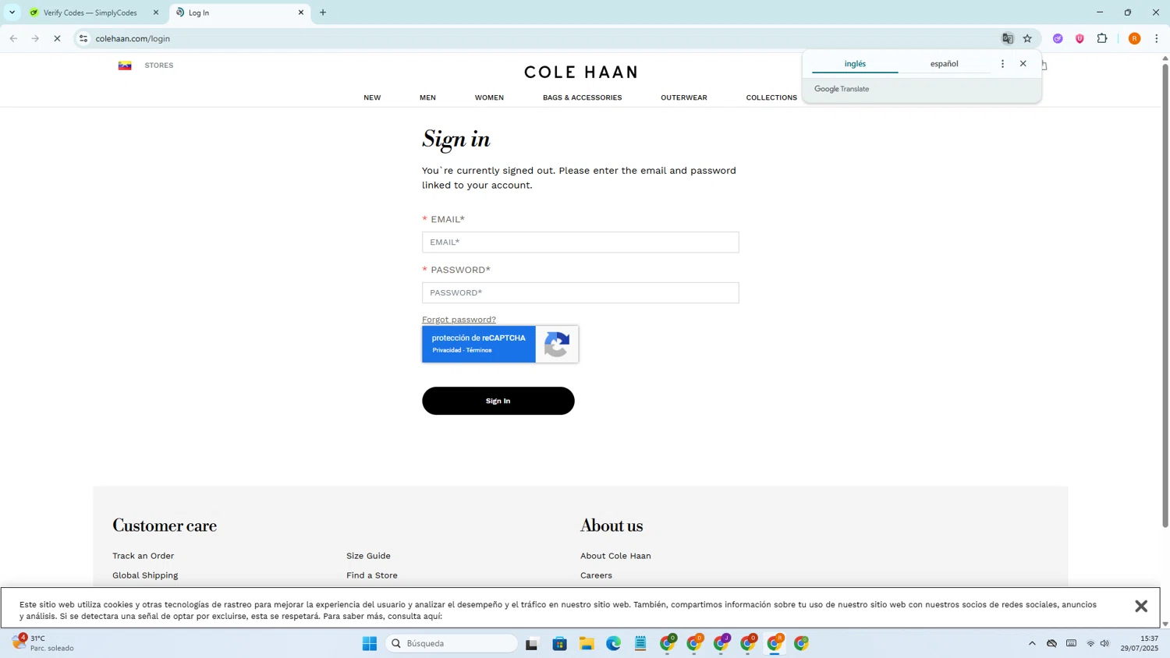The width and height of the screenshot is (1170, 658).
Task: Open Task View on the taskbar
Action: pos(532,643)
